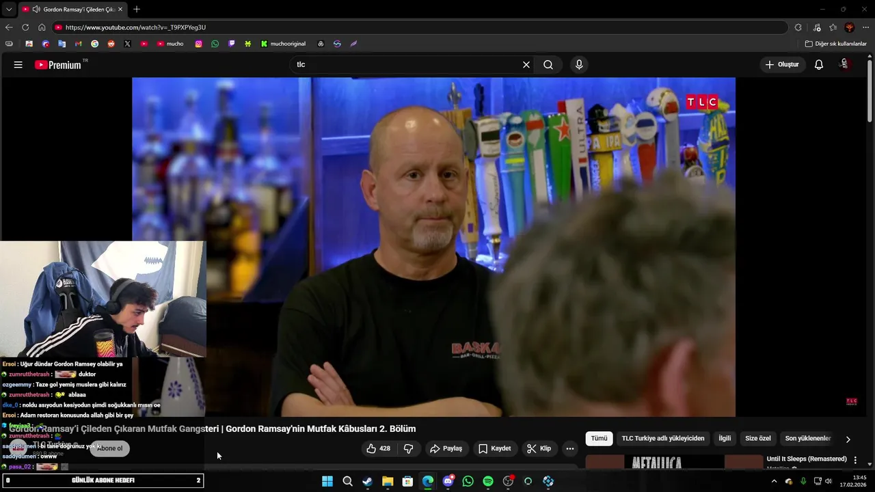Dislike the video with thumbs down
This screenshot has width=875, height=492.
[409, 448]
